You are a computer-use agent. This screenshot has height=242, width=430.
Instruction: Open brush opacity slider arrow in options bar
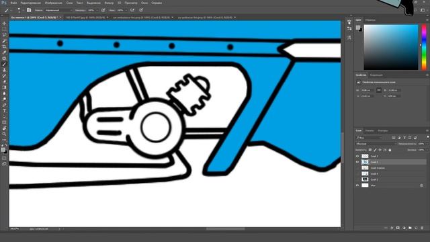pos(97,10)
